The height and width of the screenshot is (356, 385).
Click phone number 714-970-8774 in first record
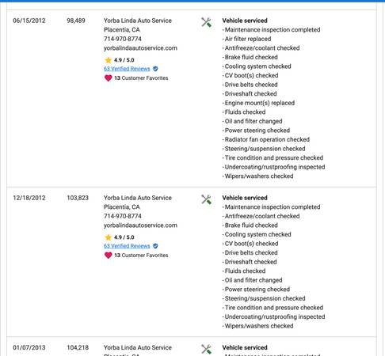[x=123, y=39]
